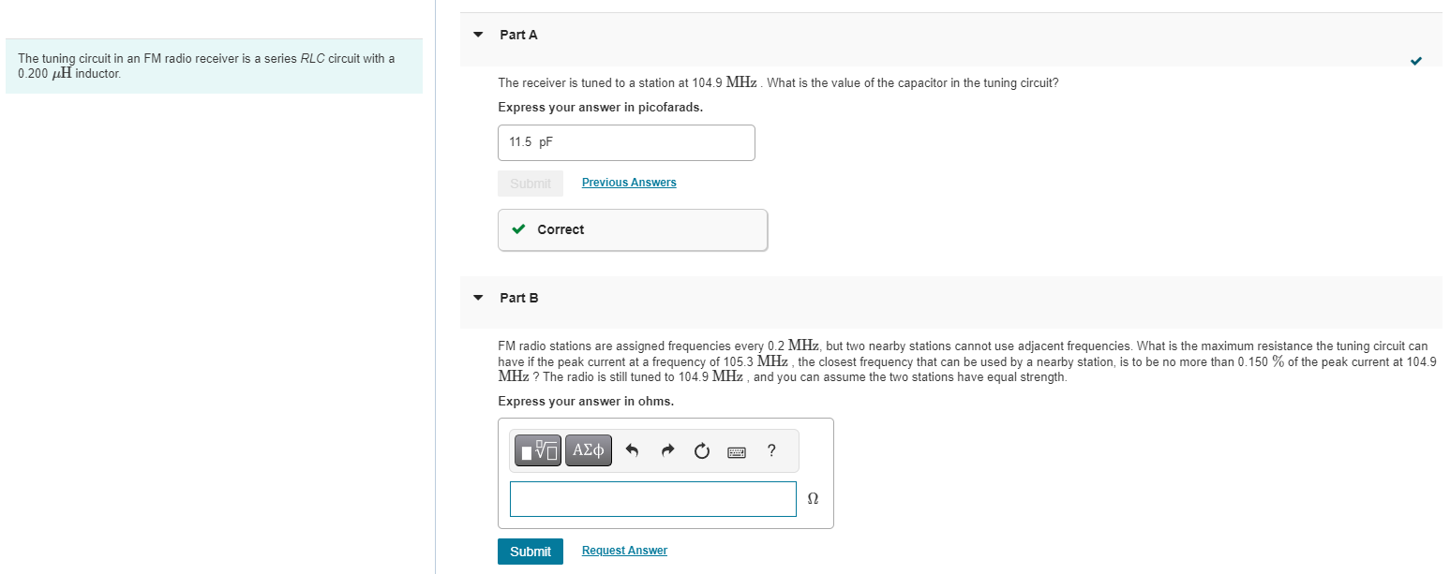Click the Part A completed checkmark

1415,62
